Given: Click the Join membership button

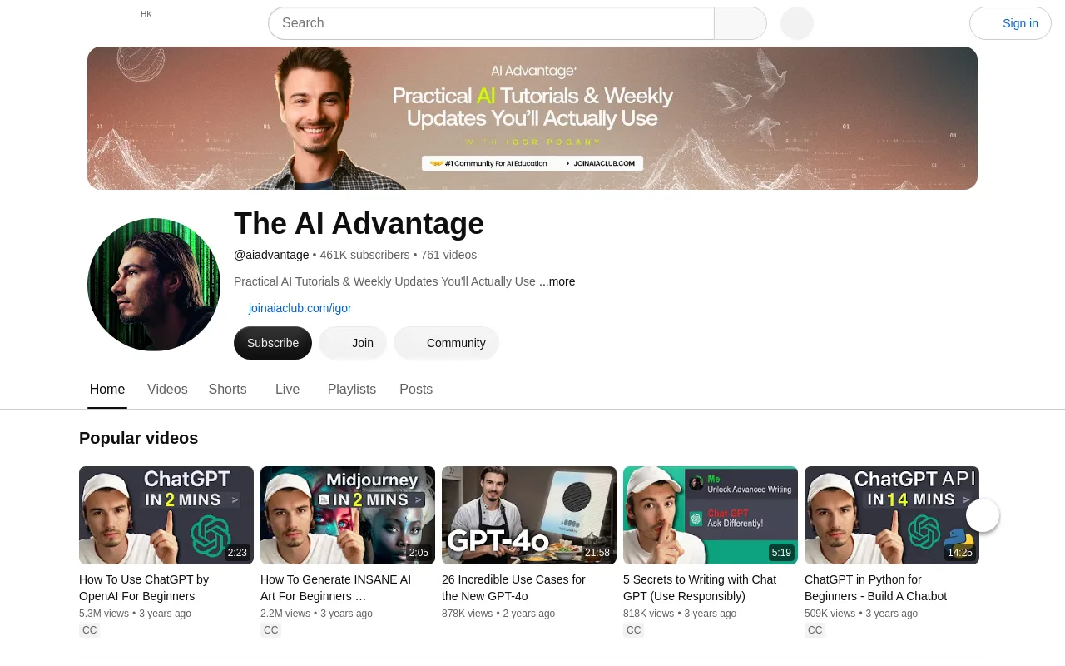Looking at the screenshot, I should click(x=353, y=343).
